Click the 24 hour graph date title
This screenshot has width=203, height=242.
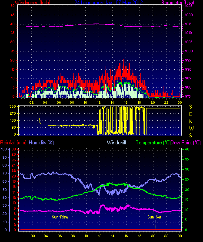[x=109, y=2]
